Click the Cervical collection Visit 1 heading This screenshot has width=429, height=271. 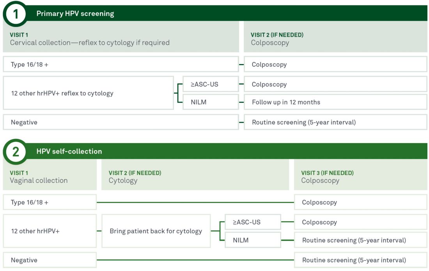90,39
